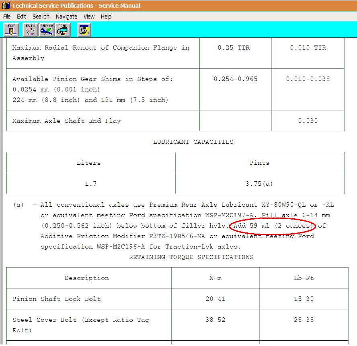Click the '1.7' liters cell
Image resolution: width=357 pixels, height=346 pixels.
click(90, 184)
